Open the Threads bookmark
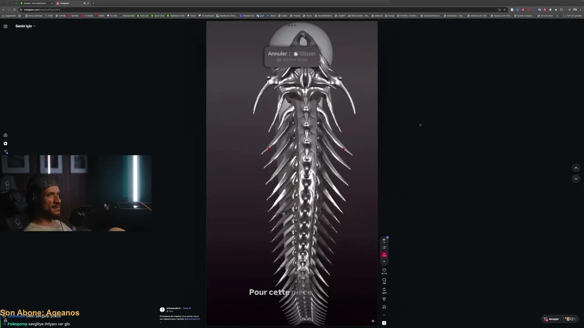Viewport: 584px width, 328px height. pos(295,16)
